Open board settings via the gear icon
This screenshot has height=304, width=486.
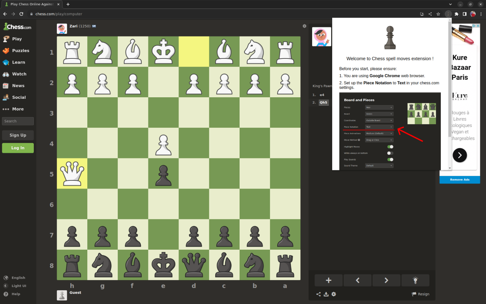pyautogui.click(x=334, y=294)
